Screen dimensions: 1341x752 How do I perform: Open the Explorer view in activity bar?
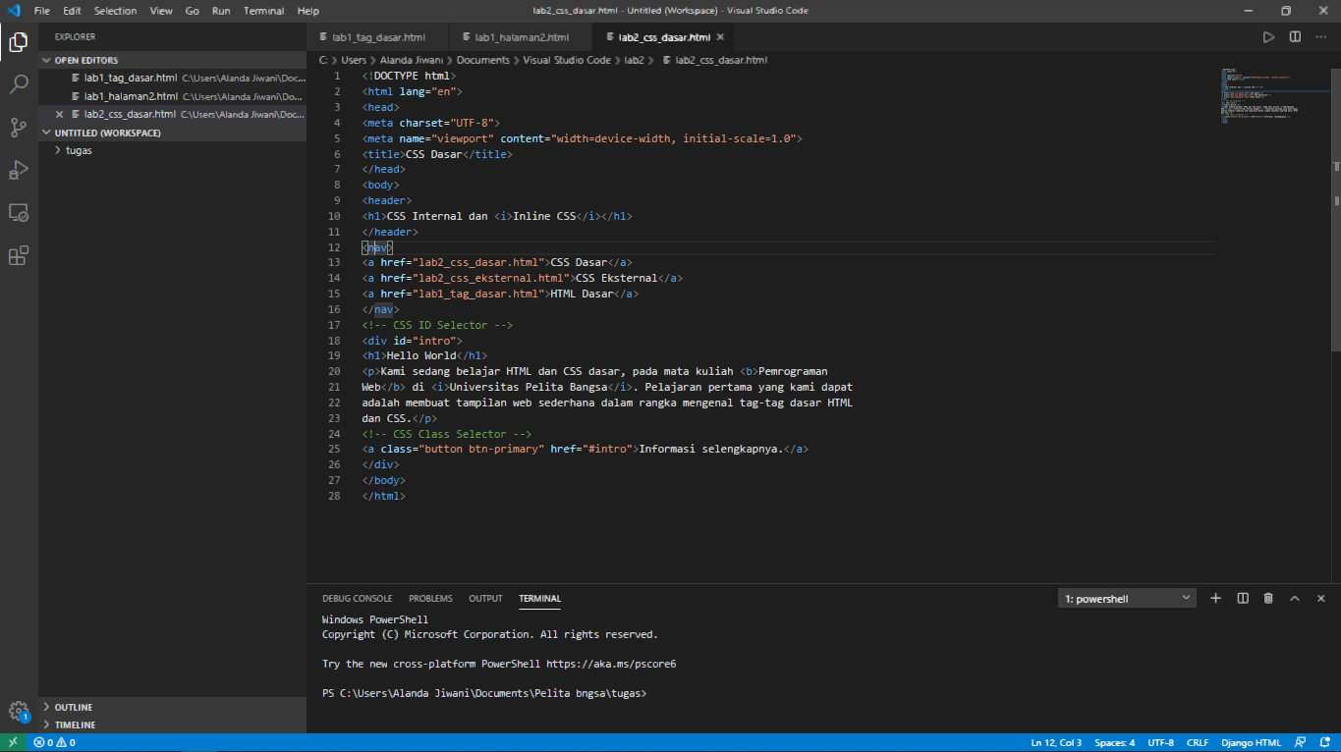pos(19,42)
